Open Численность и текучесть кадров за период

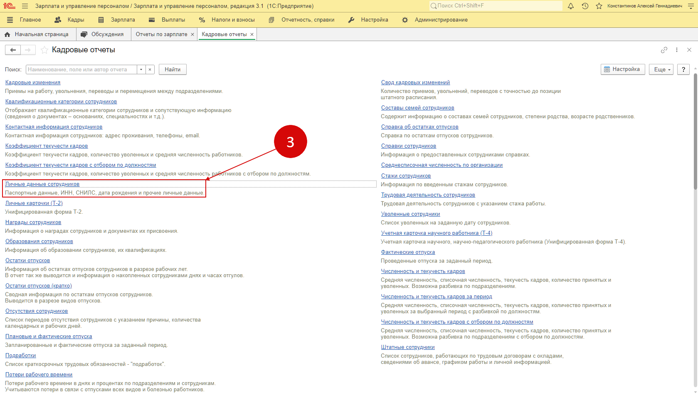[x=437, y=297]
